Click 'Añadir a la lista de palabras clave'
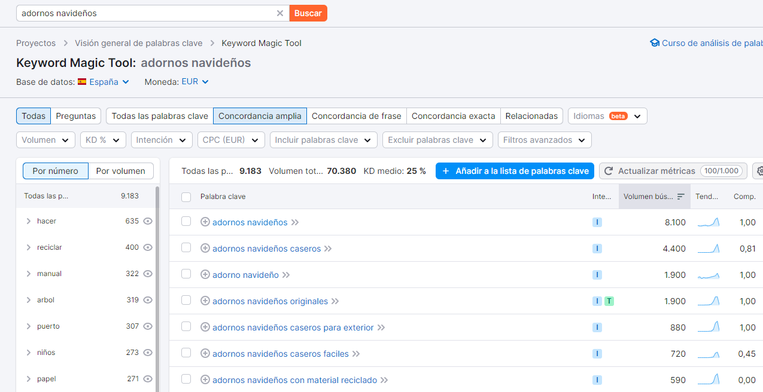The width and height of the screenshot is (763, 392). [515, 171]
